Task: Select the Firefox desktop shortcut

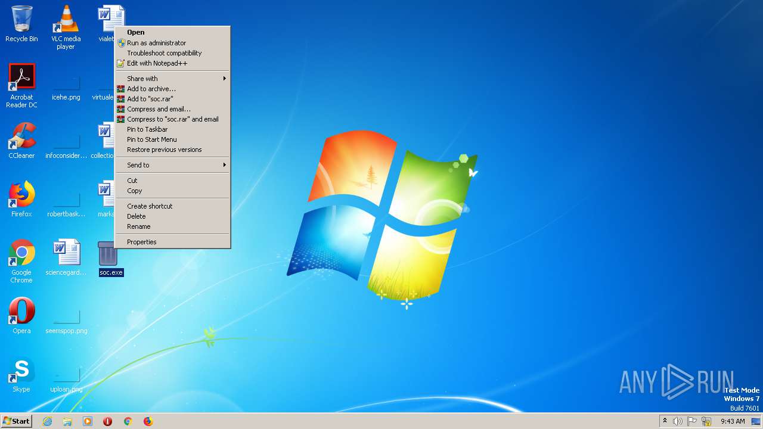Action: pyautogui.click(x=21, y=199)
